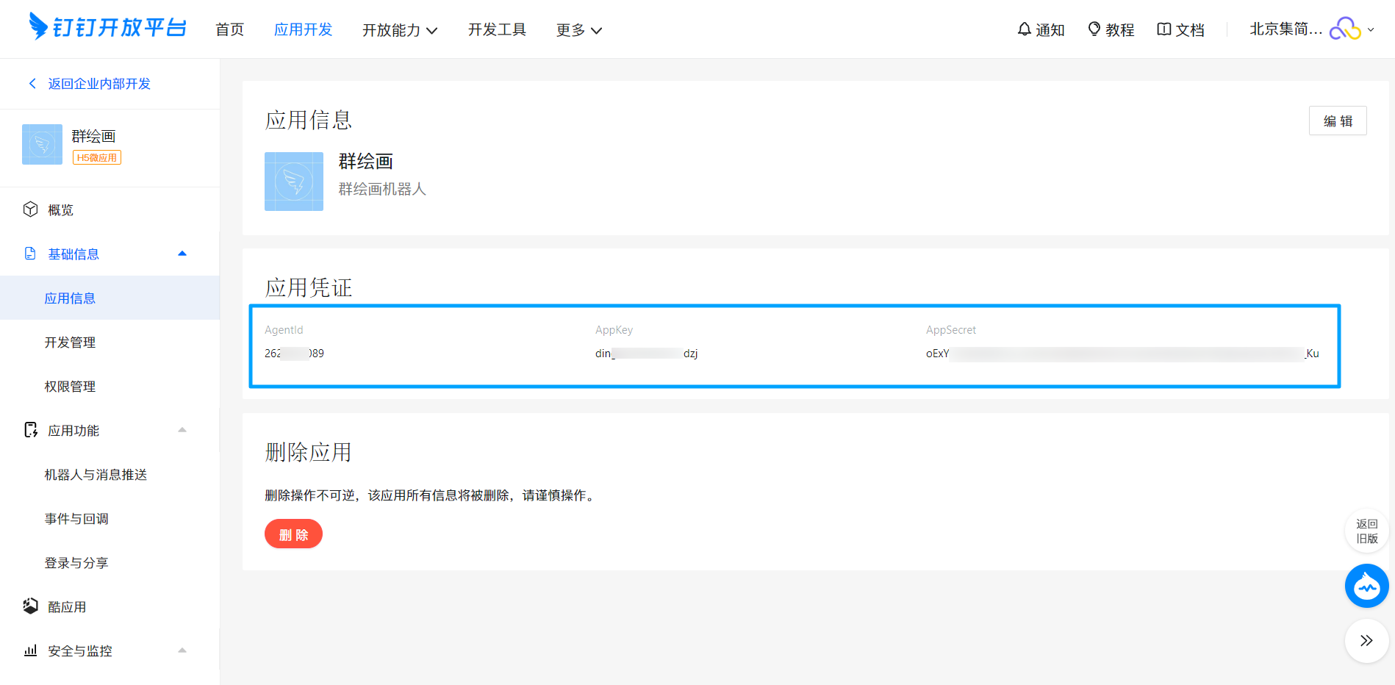Click the AppKey value
The width and height of the screenshot is (1395, 685).
pyautogui.click(x=647, y=354)
